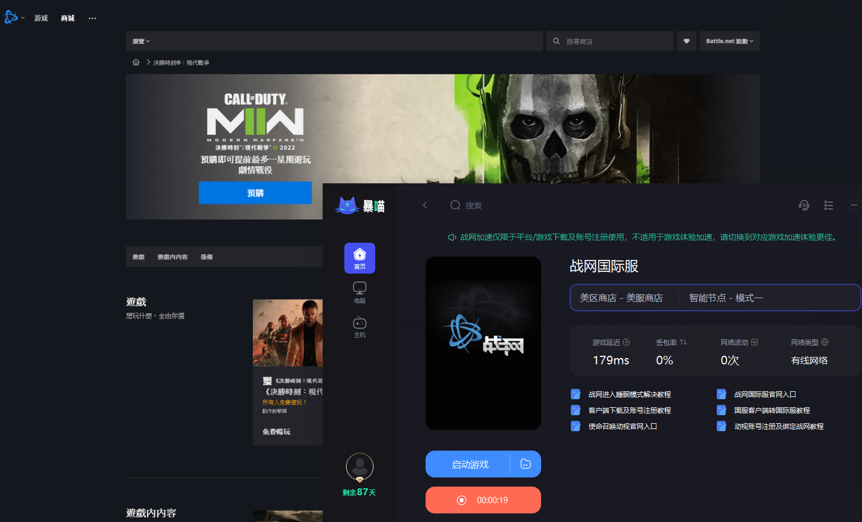The width and height of the screenshot is (862, 522).
Task: Select the 电脑 sidebar icon
Action: 360,292
